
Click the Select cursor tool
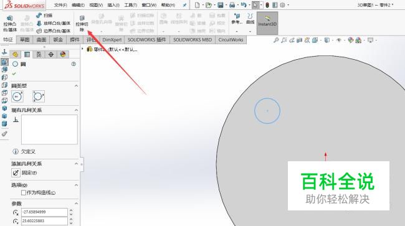point(255,5)
